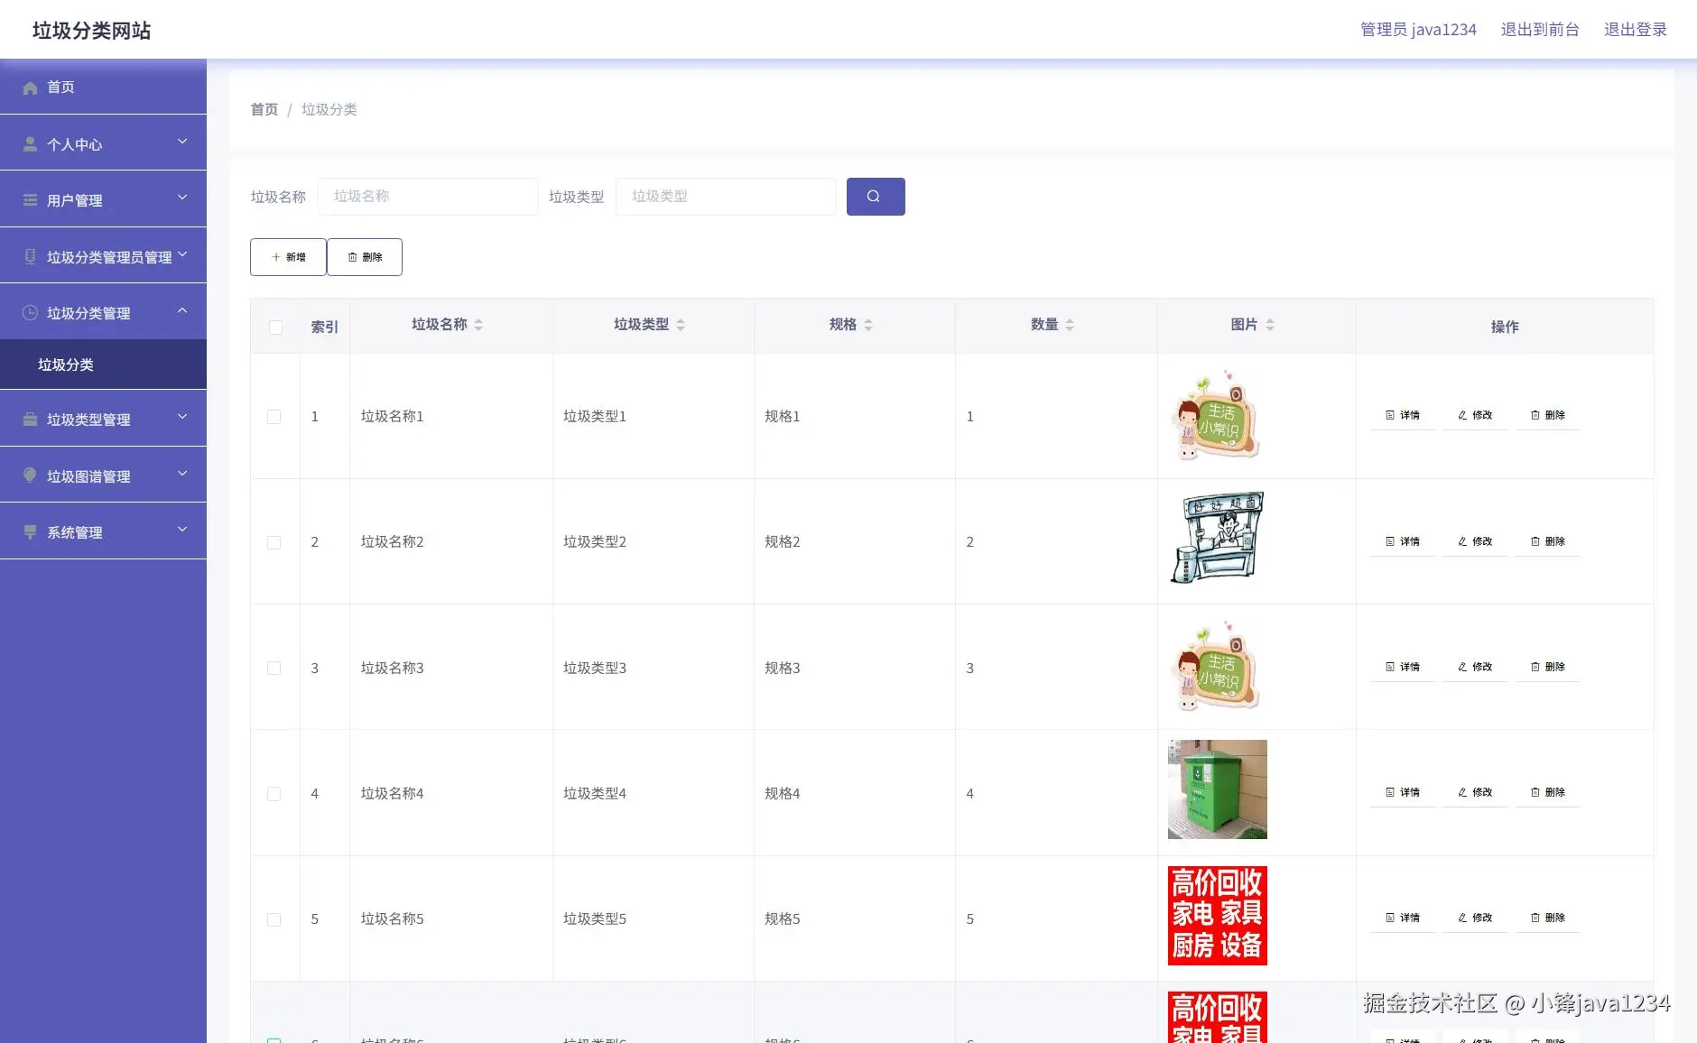Sort by 数量 column arrows
Screen dimensions: 1697x1043
tap(1070, 325)
